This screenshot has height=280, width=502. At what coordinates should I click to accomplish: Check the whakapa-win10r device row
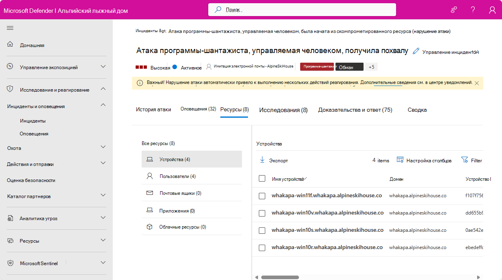[262, 248]
